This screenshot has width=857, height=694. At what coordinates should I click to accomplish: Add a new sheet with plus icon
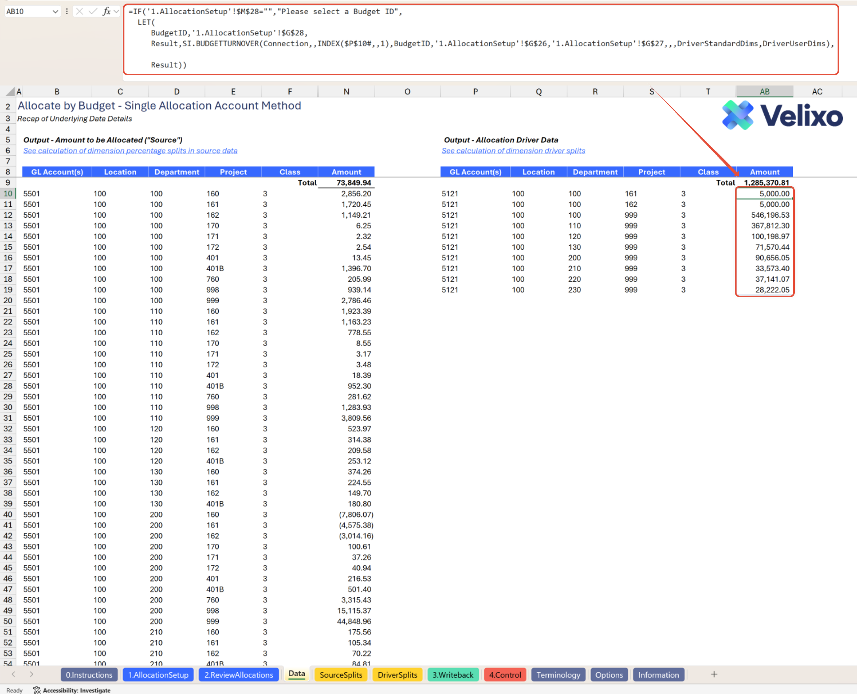[x=714, y=675]
